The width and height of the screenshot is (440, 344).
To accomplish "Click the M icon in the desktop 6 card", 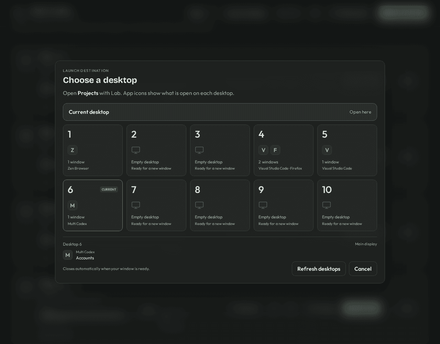I will pyautogui.click(x=72, y=205).
